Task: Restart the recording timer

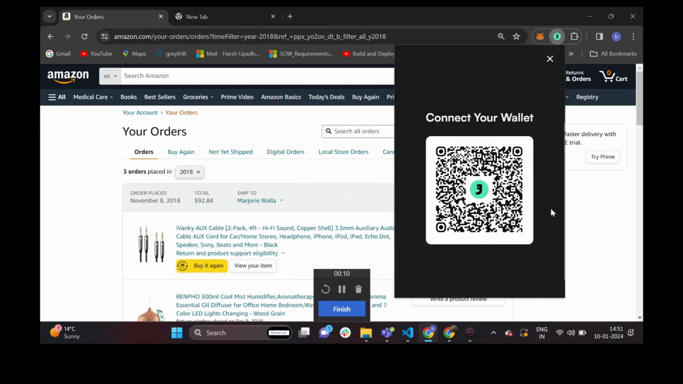Action: coord(325,289)
